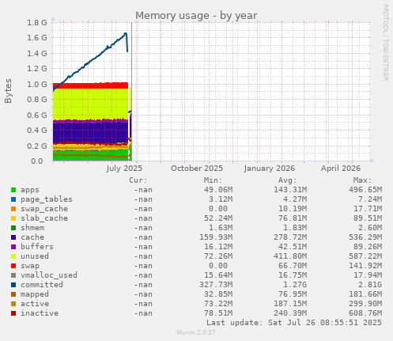Click the shmem dark green swatch
Image resolution: width=393 pixels, height=341 pixels.
(x=13, y=228)
